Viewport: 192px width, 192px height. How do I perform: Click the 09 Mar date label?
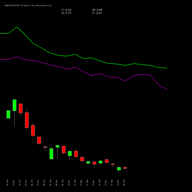pos(69,182)
